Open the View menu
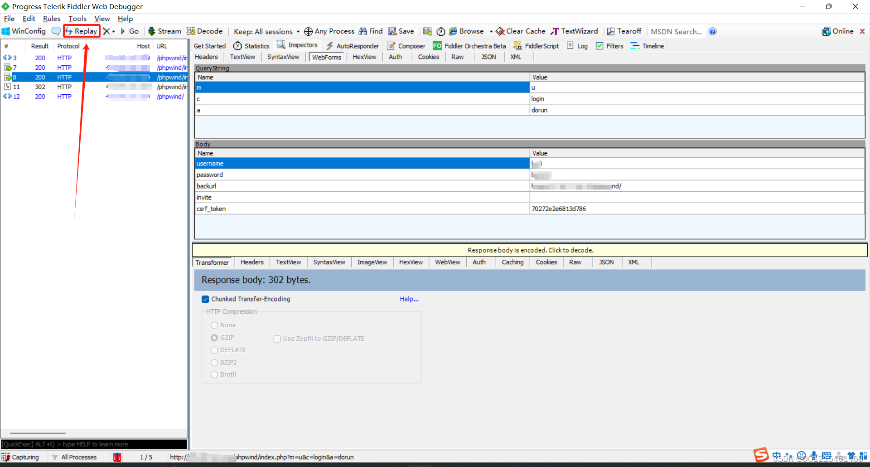 pyautogui.click(x=102, y=19)
